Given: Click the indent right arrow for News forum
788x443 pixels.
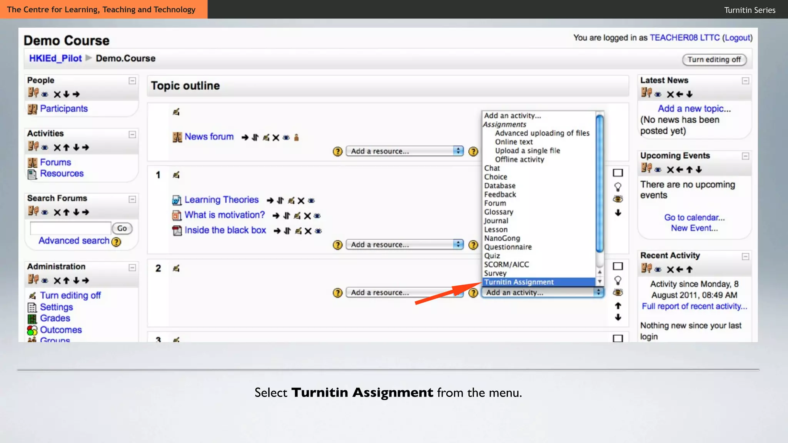Looking at the screenshot, I should (245, 137).
